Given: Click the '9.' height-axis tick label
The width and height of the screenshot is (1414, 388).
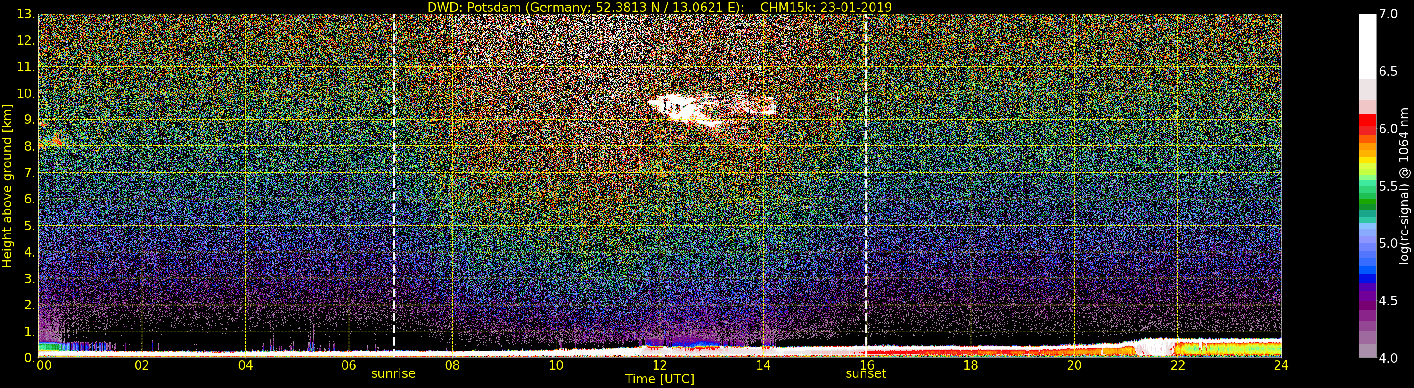Looking at the screenshot, I should click(x=30, y=120).
